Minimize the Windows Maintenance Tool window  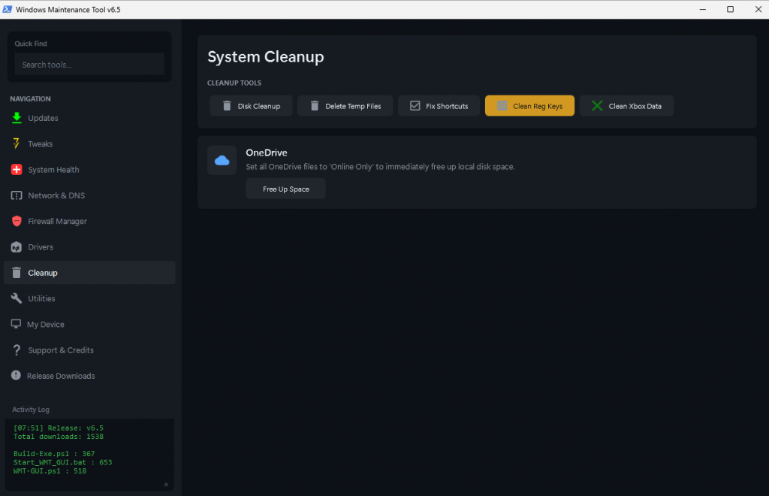coord(703,9)
